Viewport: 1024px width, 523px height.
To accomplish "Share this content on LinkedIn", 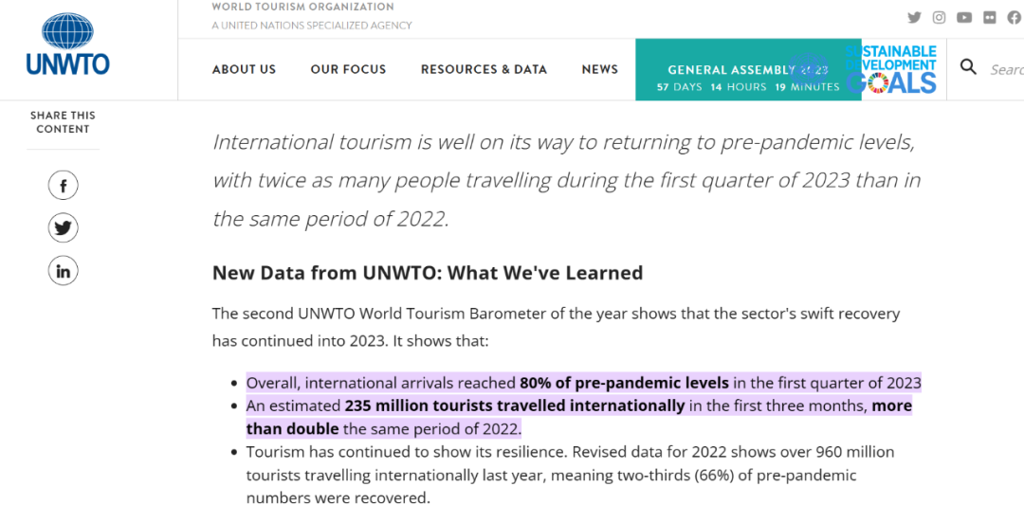I will [64, 272].
